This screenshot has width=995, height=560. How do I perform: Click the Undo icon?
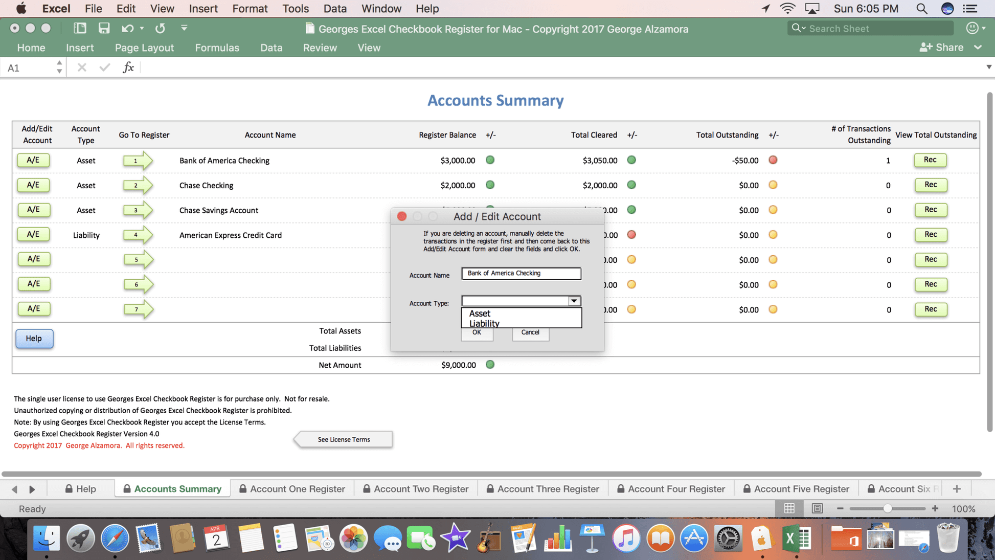click(126, 28)
